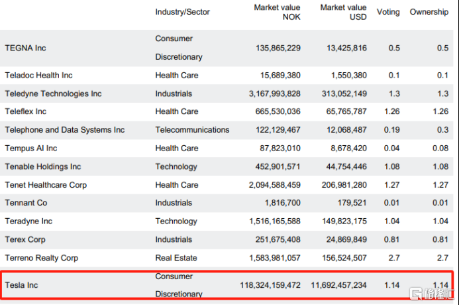Click the Market value USD column header
The width and height of the screenshot is (459, 305).
pos(343,12)
